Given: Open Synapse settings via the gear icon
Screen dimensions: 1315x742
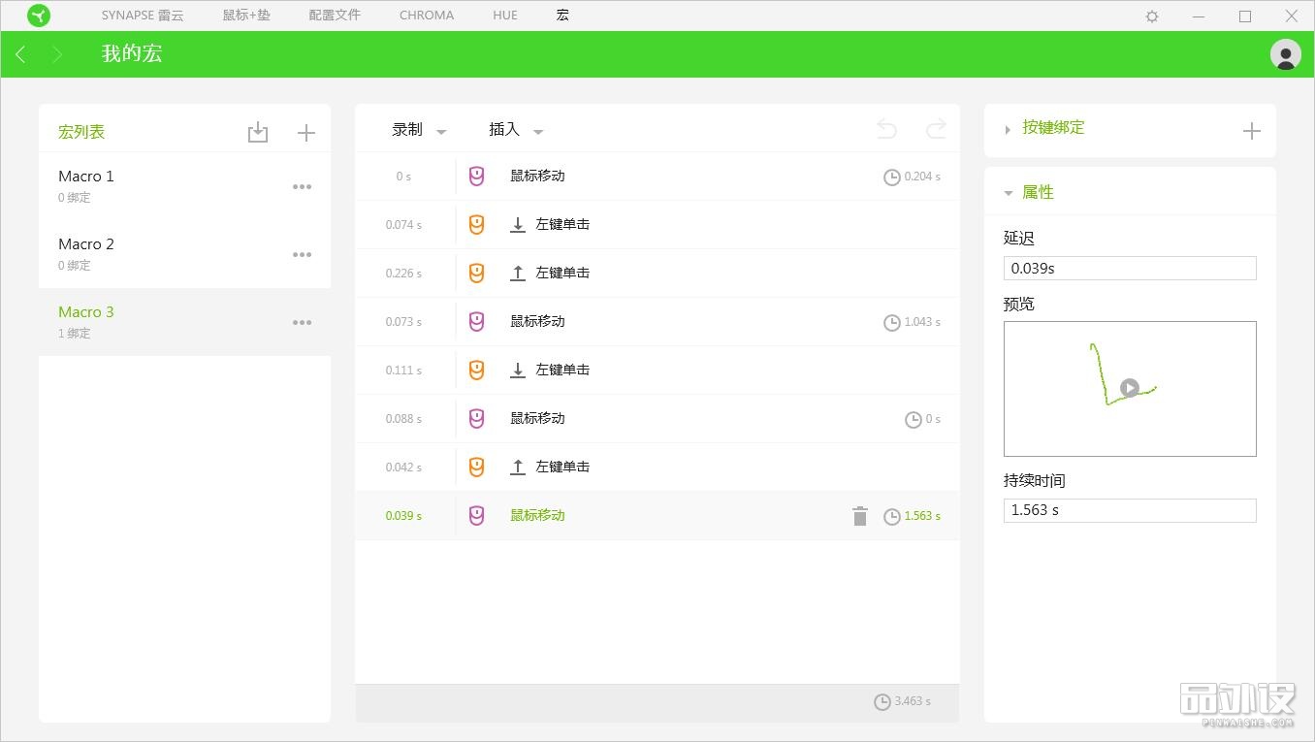Looking at the screenshot, I should click(x=1150, y=16).
